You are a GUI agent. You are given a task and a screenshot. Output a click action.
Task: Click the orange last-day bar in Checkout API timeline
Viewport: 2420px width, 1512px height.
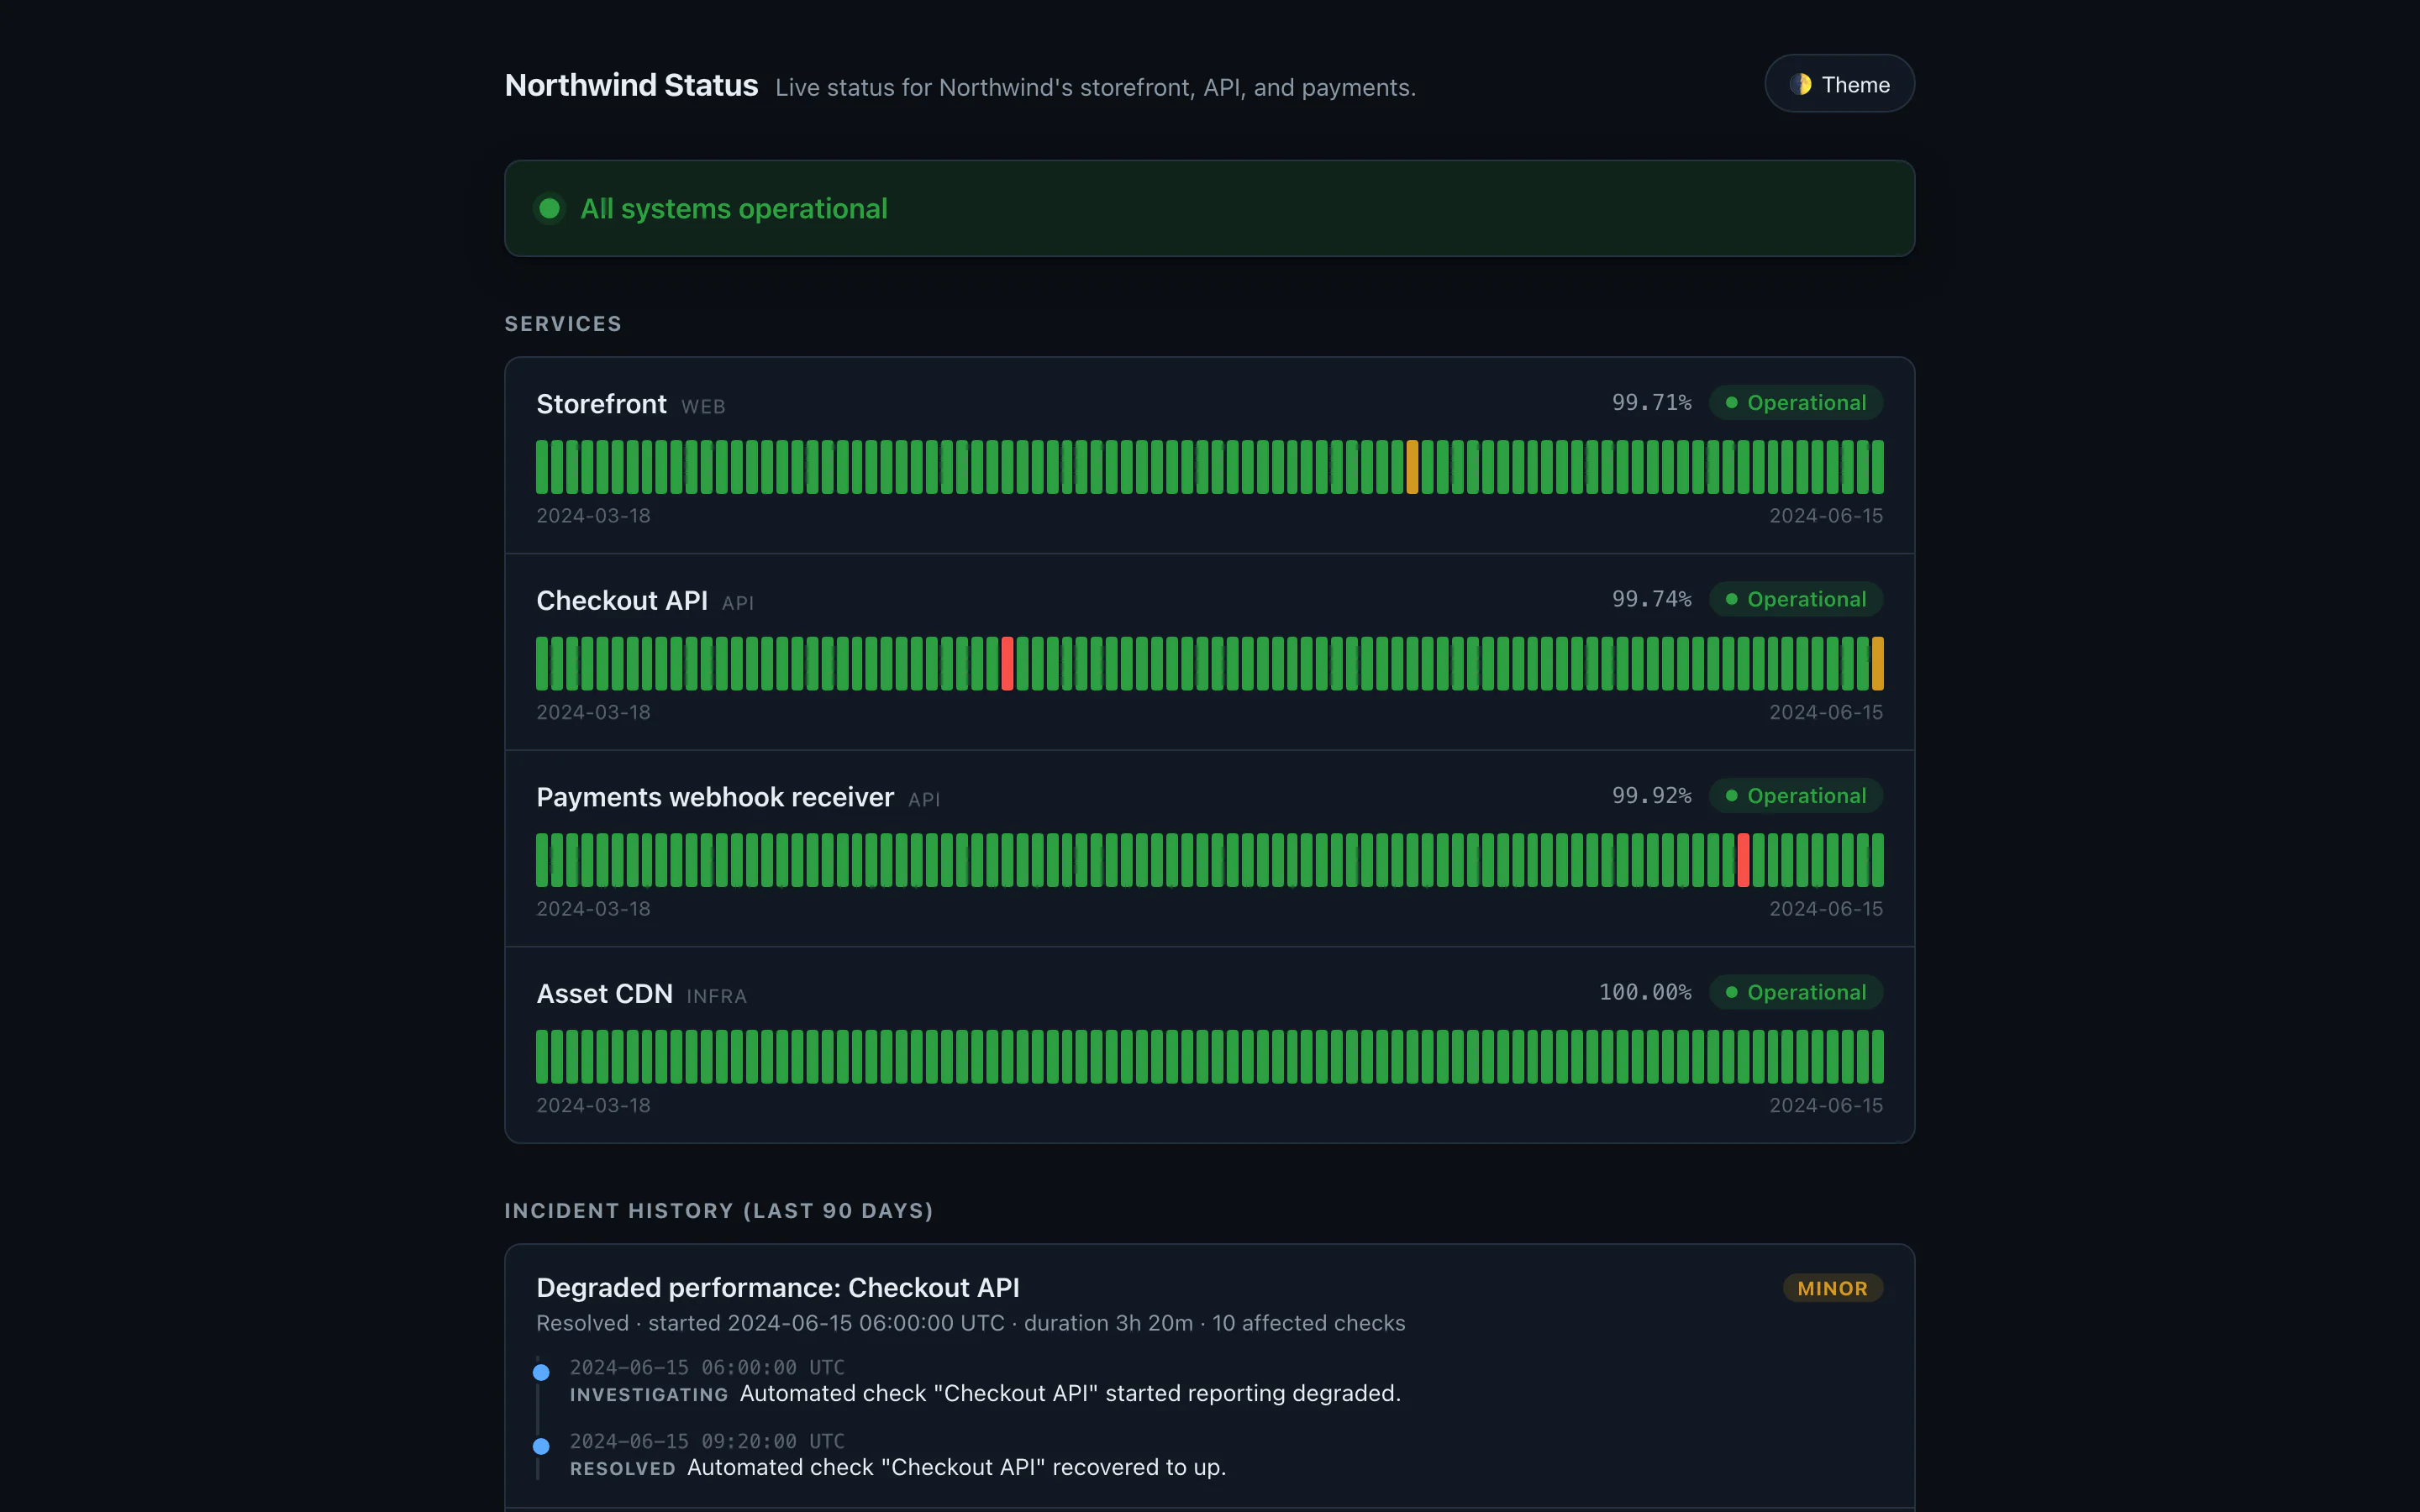(x=1877, y=664)
